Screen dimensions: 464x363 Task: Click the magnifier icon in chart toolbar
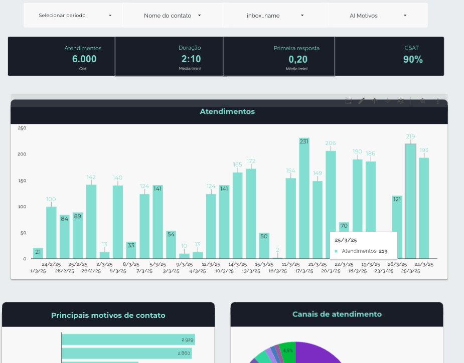coord(423,101)
